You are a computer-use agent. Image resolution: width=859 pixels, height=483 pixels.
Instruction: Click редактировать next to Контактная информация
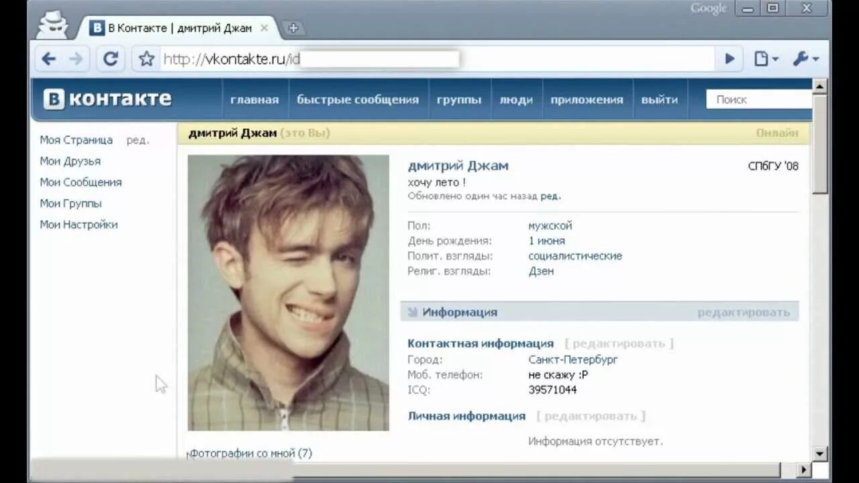point(619,343)
